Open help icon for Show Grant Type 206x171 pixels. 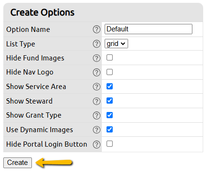tap(97, 115)
